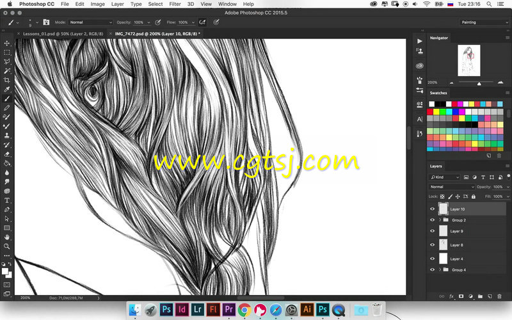The image size is (512, 320).
Task: Hide Layer 9 visibility
Action: (433, 231)
